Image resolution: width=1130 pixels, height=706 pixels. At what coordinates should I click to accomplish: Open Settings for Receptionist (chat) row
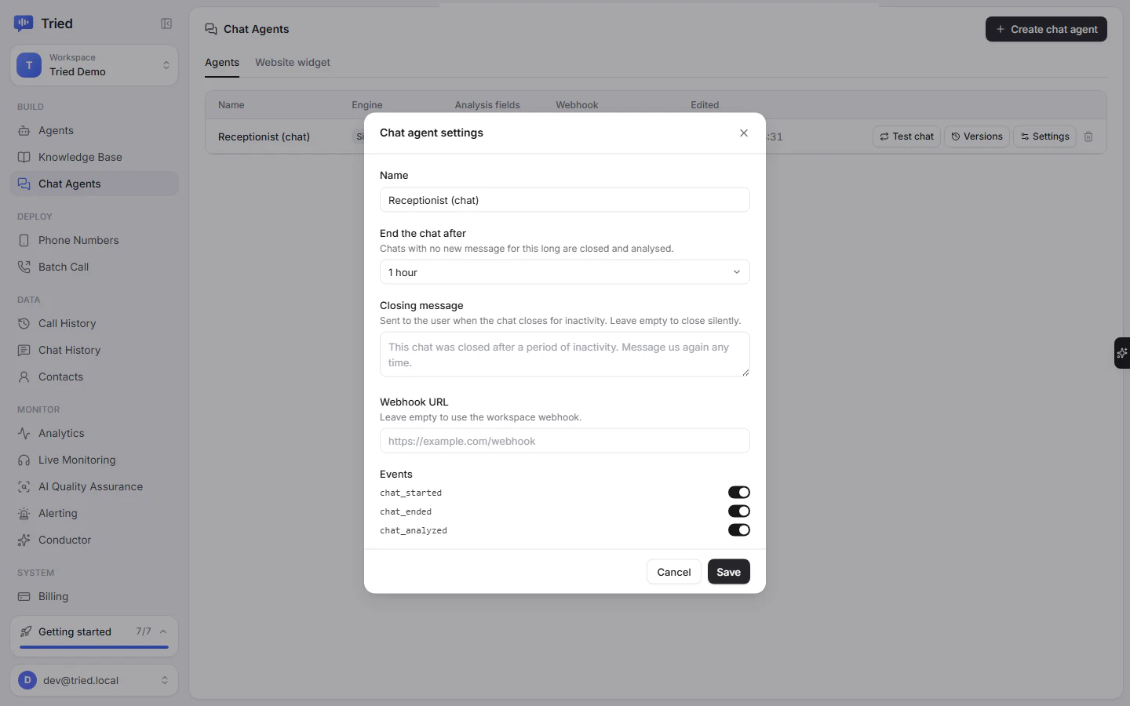(x=1045, y=136)
